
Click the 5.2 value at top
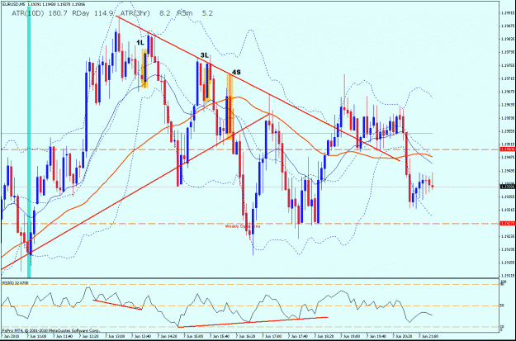[207, 14]
